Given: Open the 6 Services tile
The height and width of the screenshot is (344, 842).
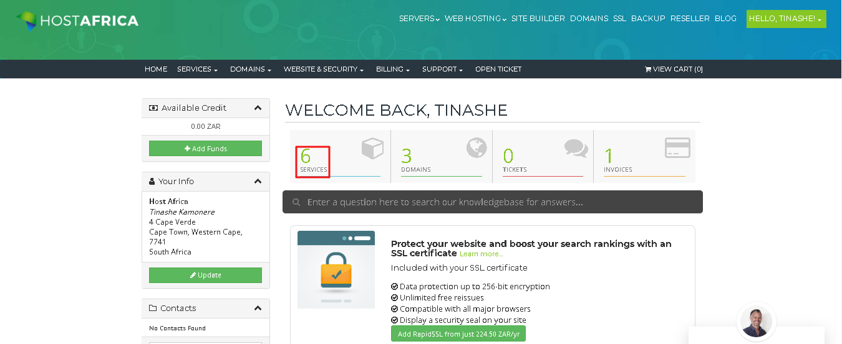Looking at the screenshot, I should pos(340,157).
